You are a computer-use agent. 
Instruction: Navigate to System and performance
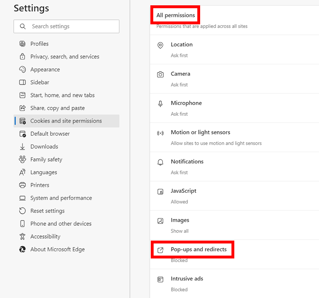pyautogui.click(x=61, y=198)
